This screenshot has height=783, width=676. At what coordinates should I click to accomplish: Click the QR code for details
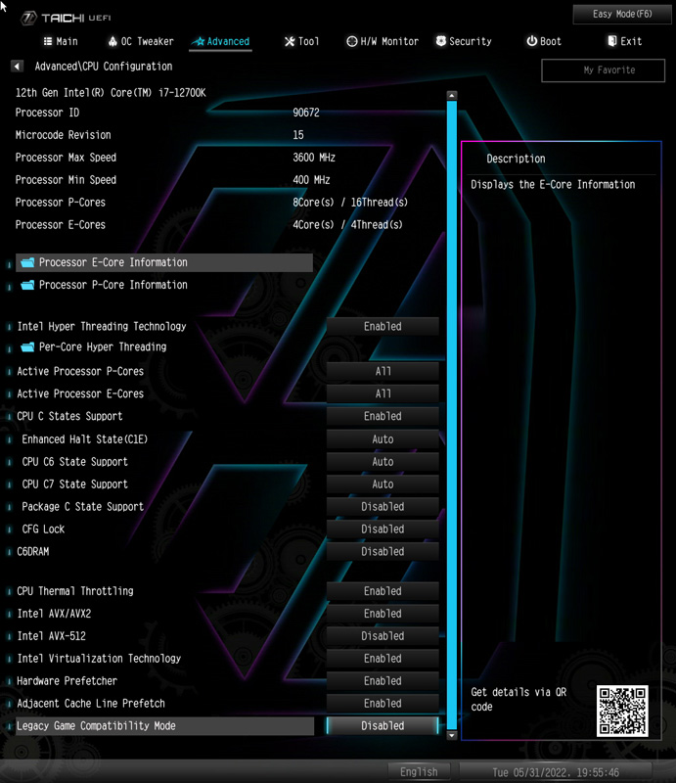[622, 711]
